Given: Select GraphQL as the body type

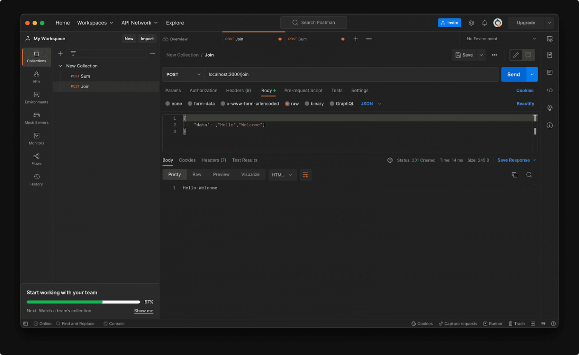Looking at the screenshot, I should click(342, 103).
